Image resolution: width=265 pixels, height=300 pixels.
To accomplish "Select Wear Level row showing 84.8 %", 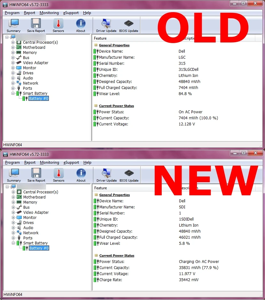I will coord(177,94).
